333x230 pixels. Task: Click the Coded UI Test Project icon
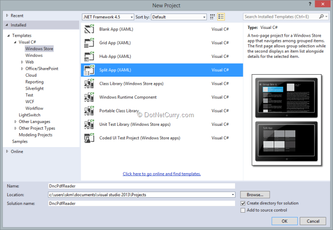click(x=89, y=138)
